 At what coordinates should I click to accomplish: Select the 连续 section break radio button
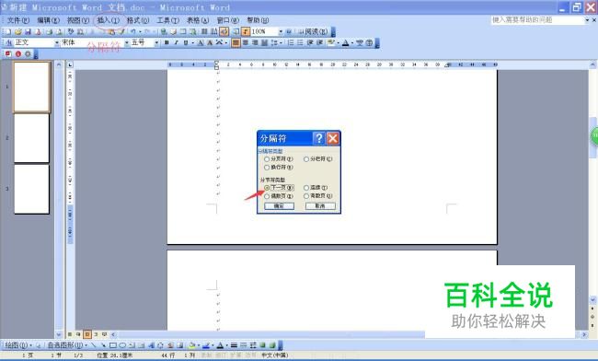[306, 187]
